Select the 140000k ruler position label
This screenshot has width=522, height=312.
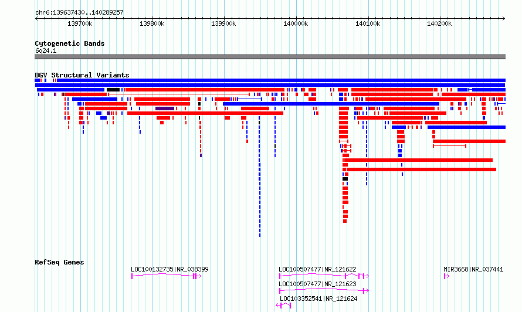[x=296, y=23]
